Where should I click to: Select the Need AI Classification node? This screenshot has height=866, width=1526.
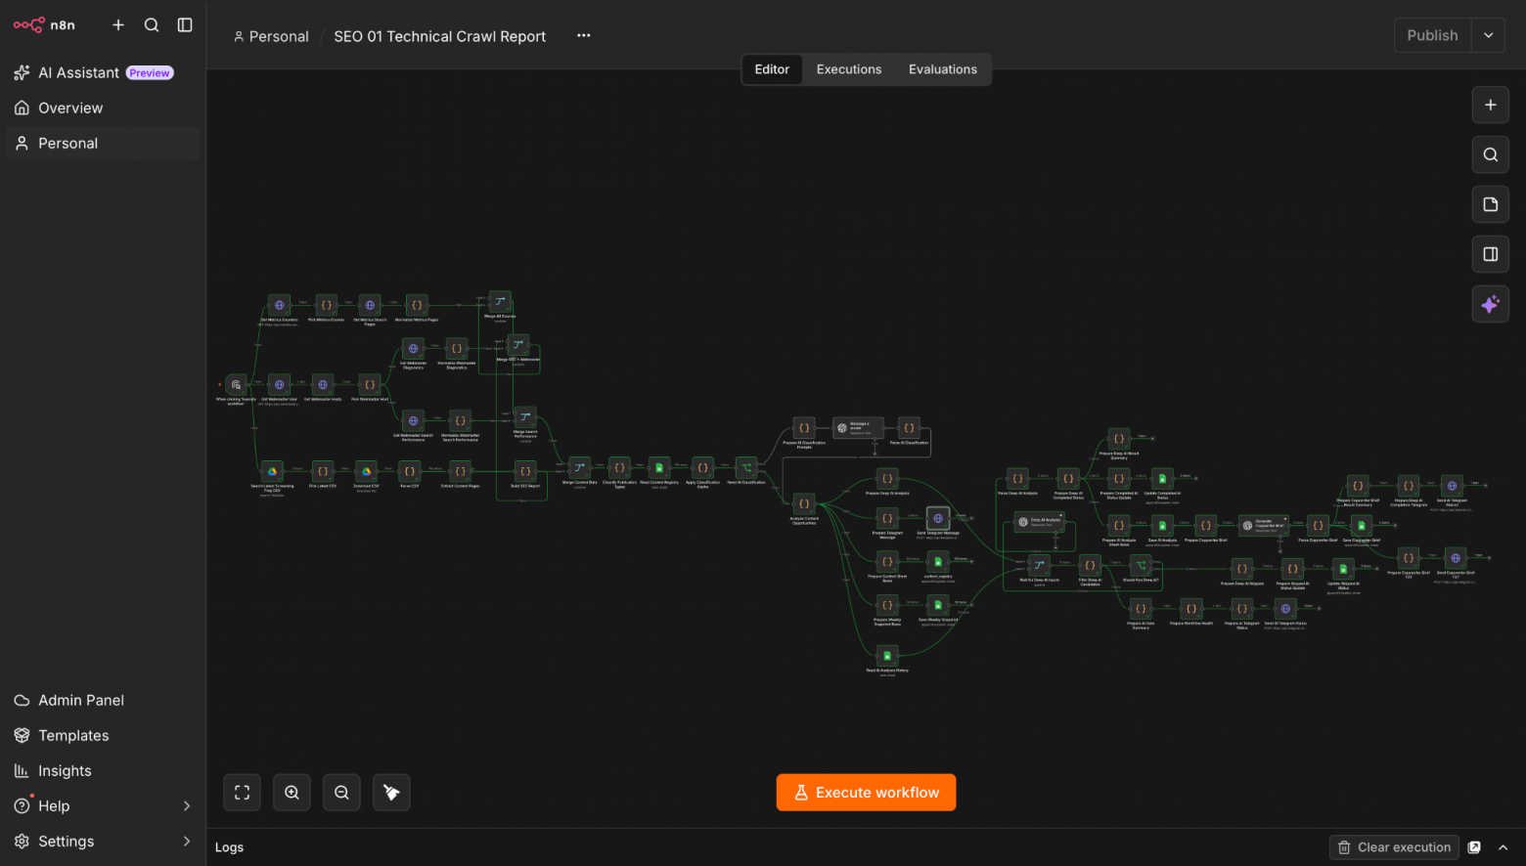click(x=746, y=468)
